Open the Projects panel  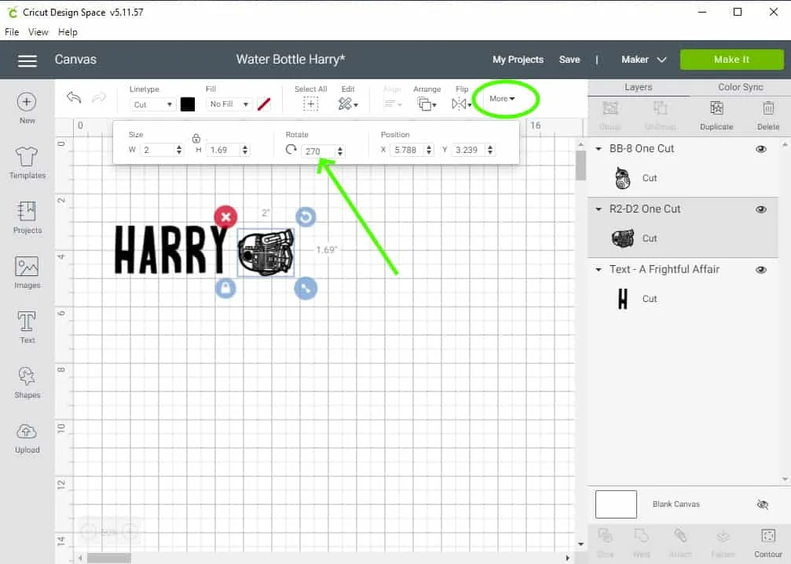[27, 217]
